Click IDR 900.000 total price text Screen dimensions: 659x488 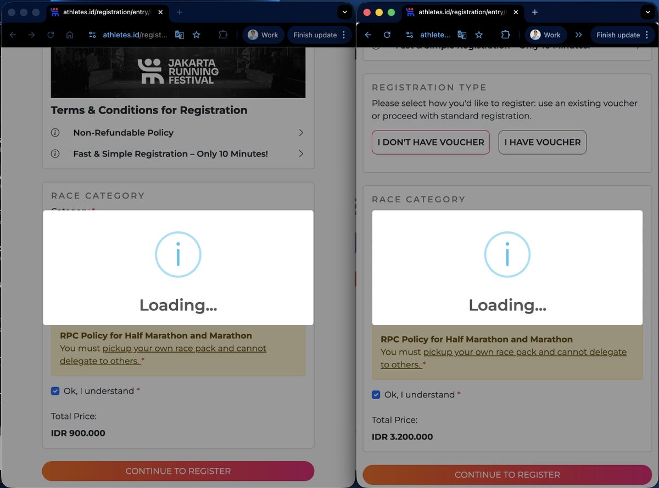click(x=78, y=433)
